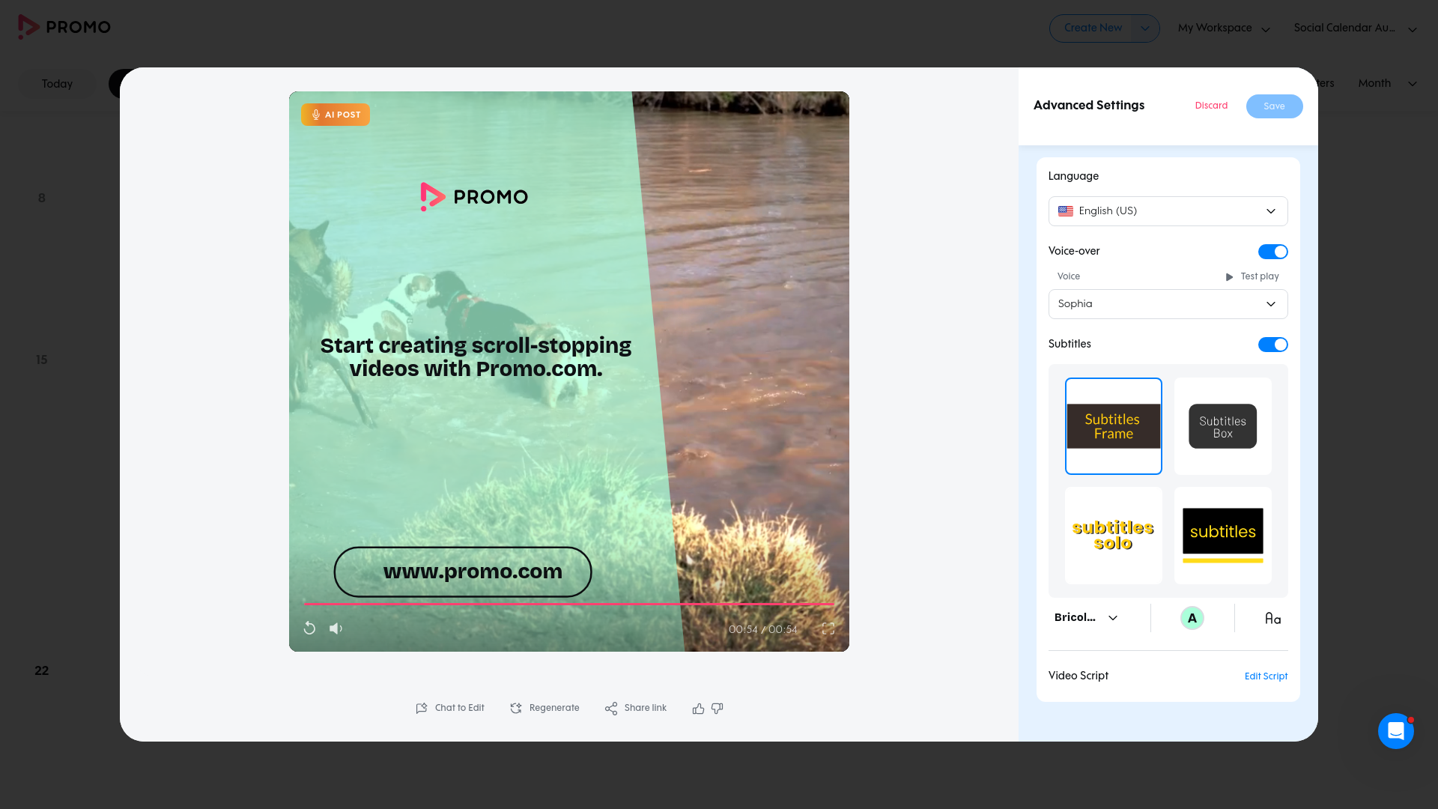Click the Promo logo in the header

point(64,27)
